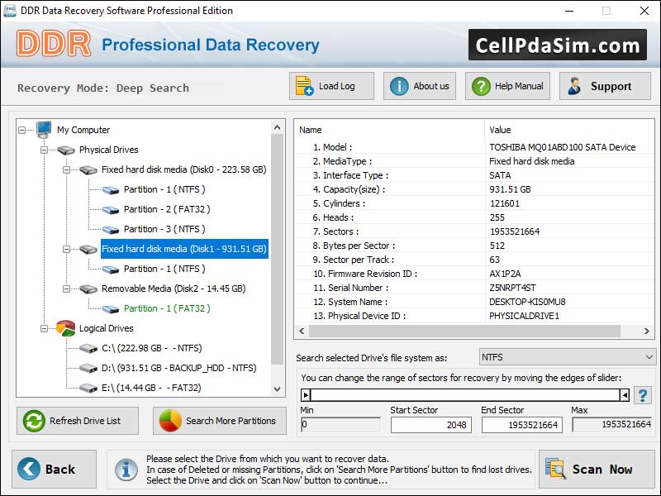The width and height of the screenshot is (661, 496).
Task: Click the blue question mark help icon
Action: click(x=642, y=394)
